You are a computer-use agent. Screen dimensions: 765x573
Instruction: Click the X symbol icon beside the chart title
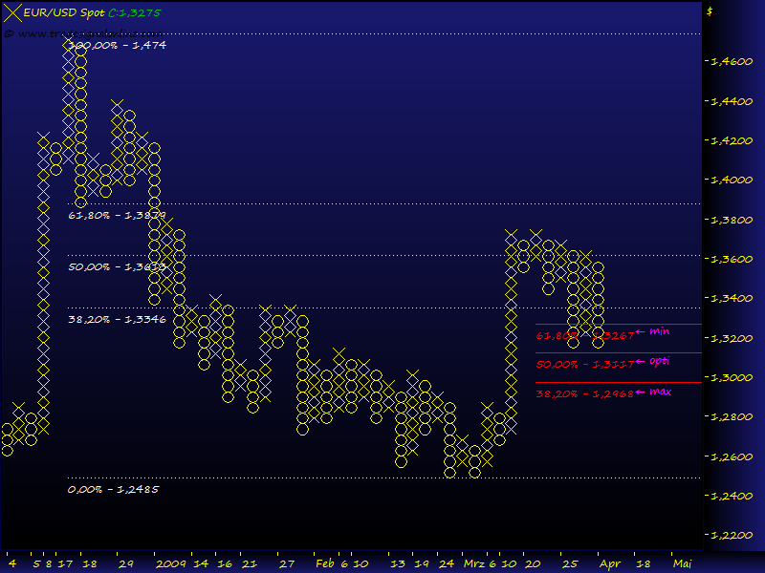(x=12, y=12)
